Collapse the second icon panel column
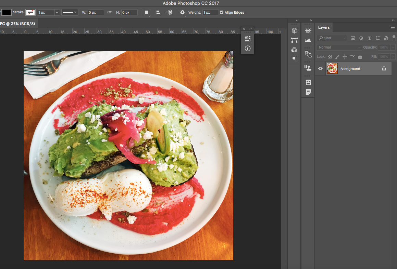Screen dimensions: 397x269 311,20
